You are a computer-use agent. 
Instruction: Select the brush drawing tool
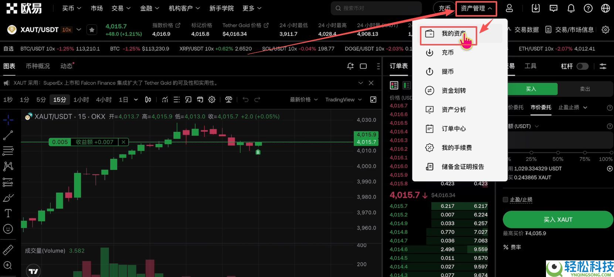(x=8, y=198)
